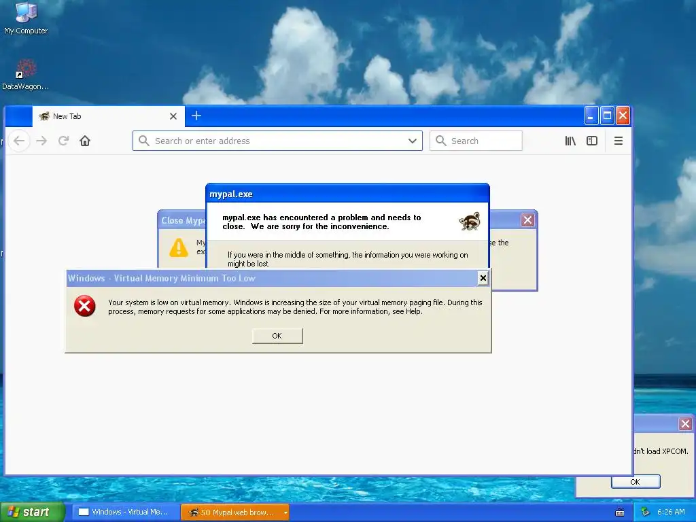The image size is (696, 522).
Task: Click the yellow warning icon in Close Mypal dialog
Action: pyautogui.click(x=179, y=247)
